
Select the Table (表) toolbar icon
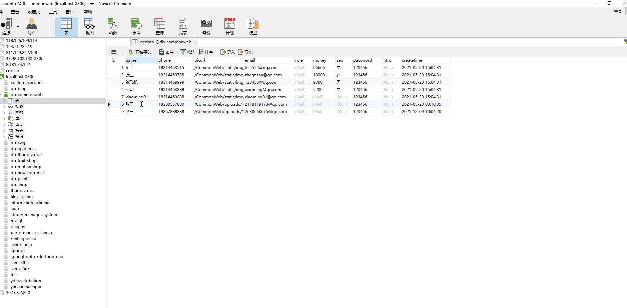(x=66, y=27)
